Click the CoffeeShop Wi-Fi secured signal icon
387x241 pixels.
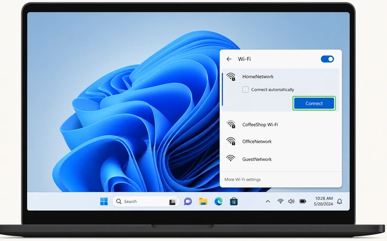click(231, 124)
